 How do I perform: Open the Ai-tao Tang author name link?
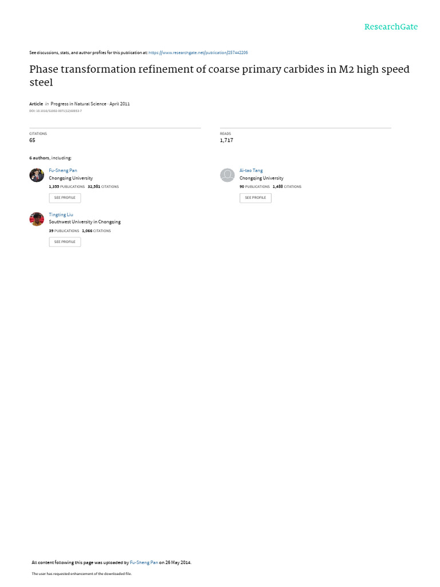pos(251,170)
